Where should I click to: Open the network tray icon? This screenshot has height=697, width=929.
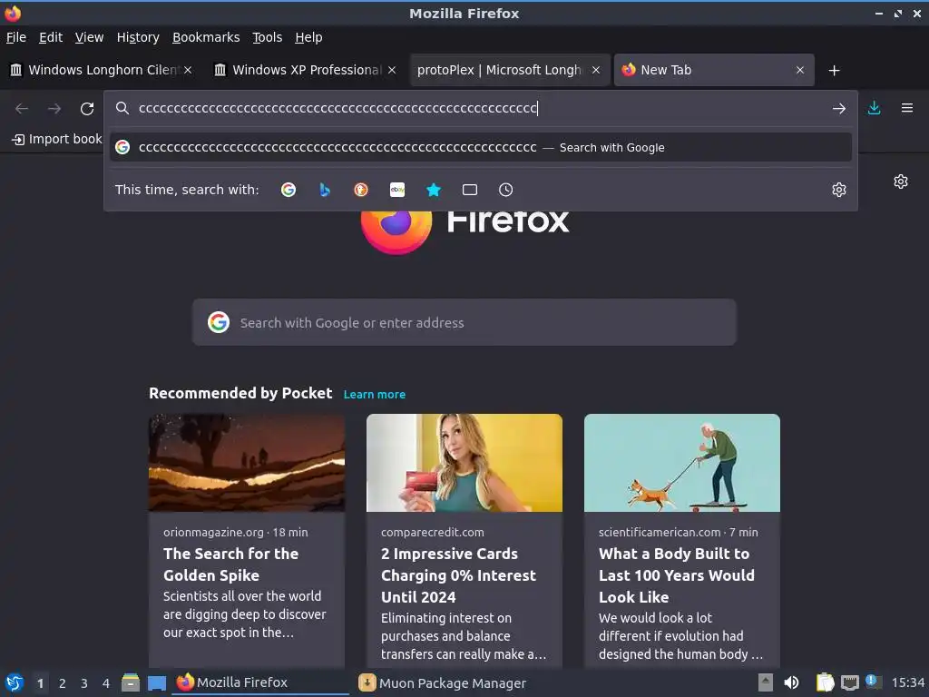(849, 682)
